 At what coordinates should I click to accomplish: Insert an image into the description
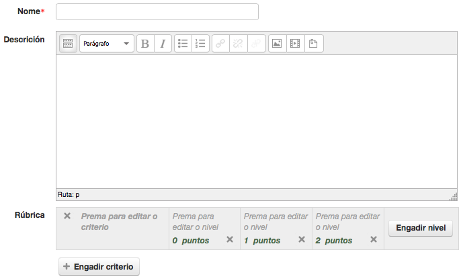pyautogui.click(x=277, y=44)
